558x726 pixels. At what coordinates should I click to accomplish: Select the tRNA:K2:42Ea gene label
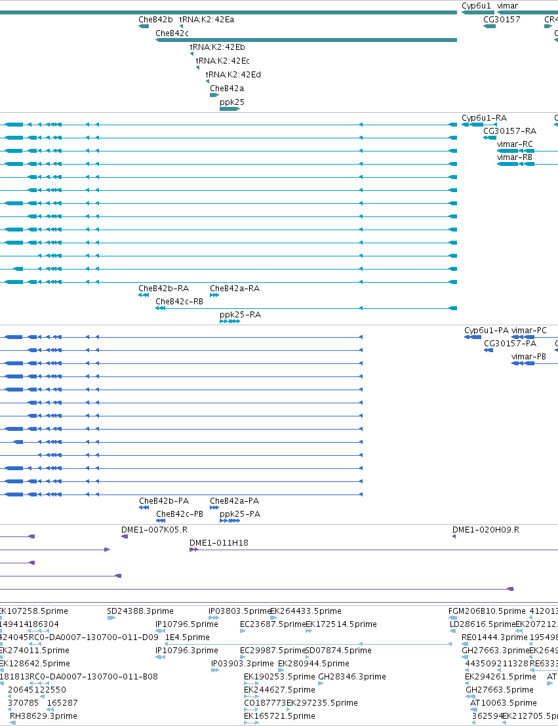[x=207, y=20]
